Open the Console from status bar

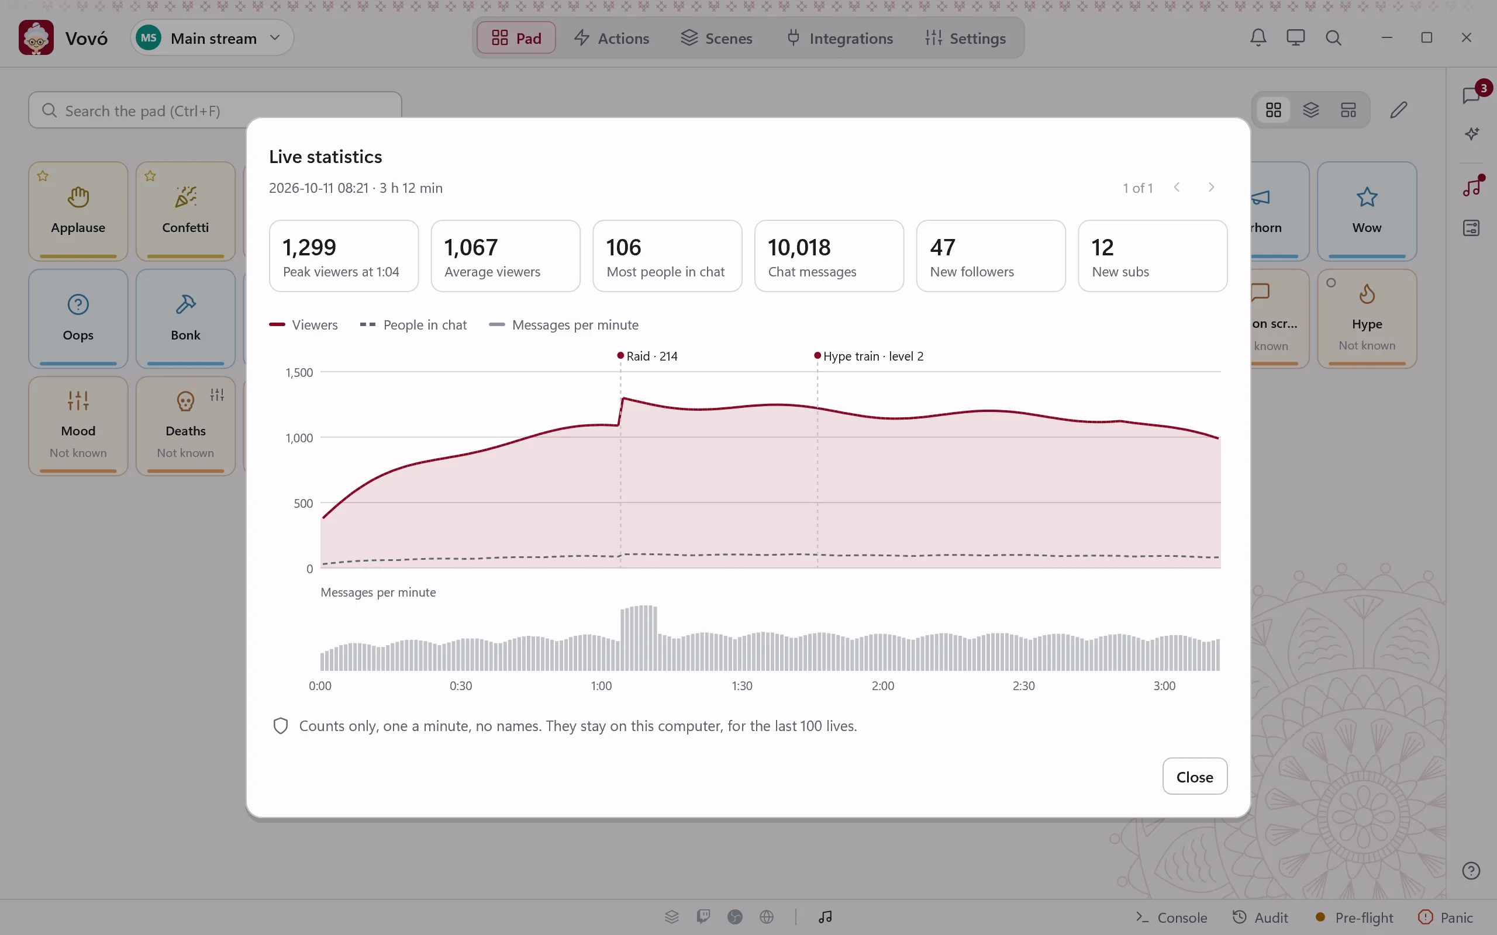[1171, 917]
